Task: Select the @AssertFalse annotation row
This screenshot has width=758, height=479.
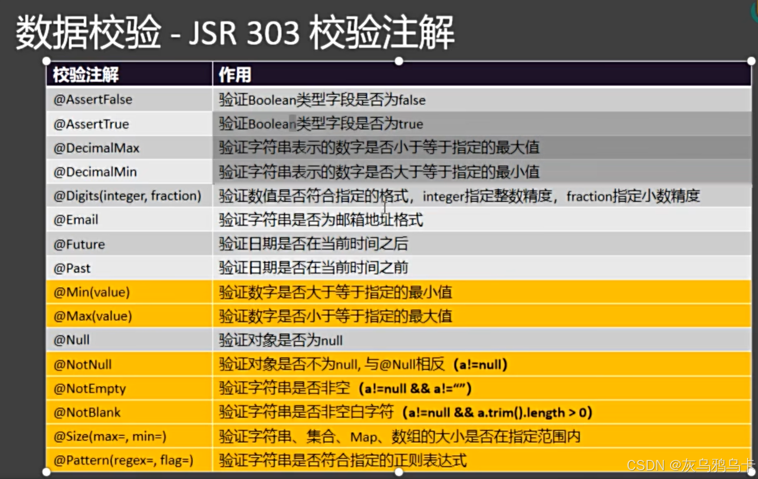Action: 93,99
